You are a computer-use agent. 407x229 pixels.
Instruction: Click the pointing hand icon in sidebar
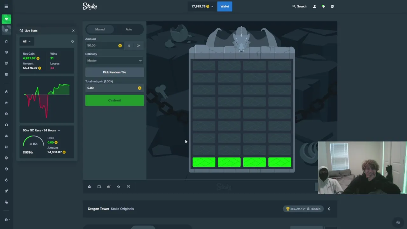click(6, 202)
